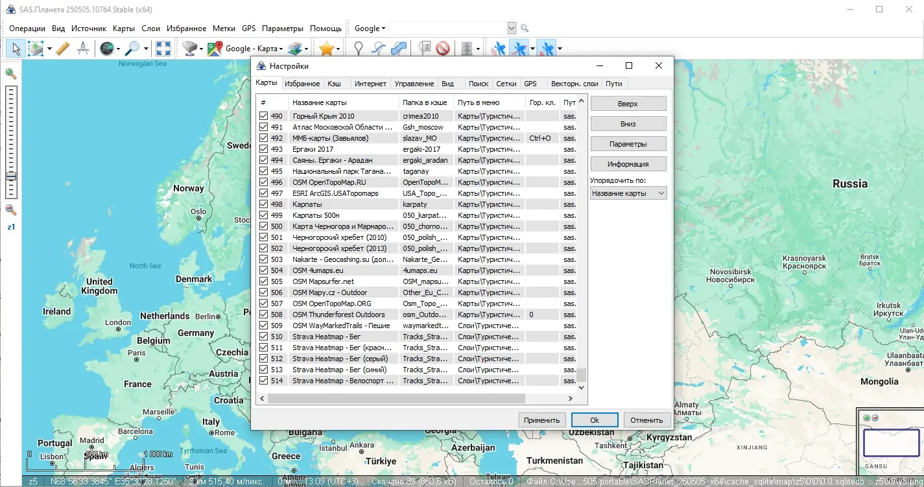924x487 pixels.
Task: Click the search input field in toolbar
Action: (x=447, y=29)
